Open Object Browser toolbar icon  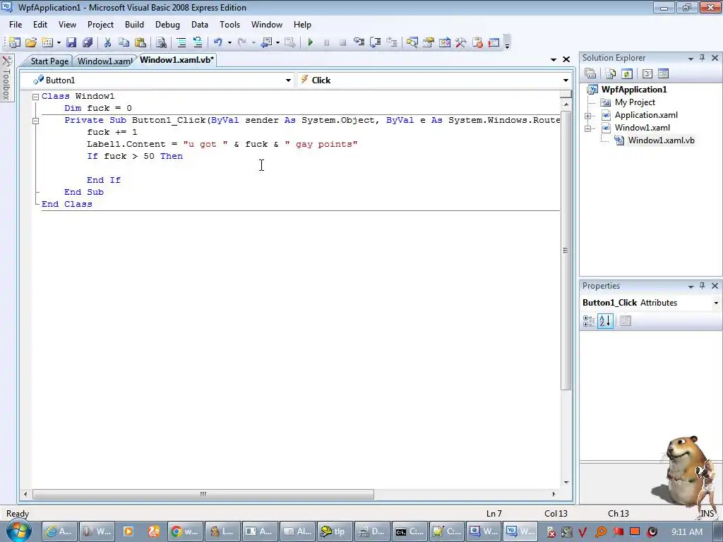(445, 42)
